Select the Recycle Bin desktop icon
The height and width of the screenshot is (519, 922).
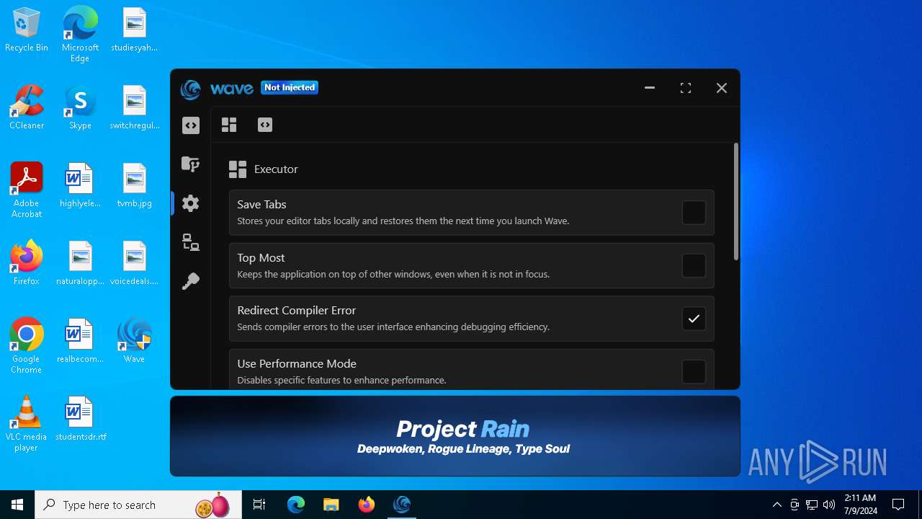click(x=27, y=30)
